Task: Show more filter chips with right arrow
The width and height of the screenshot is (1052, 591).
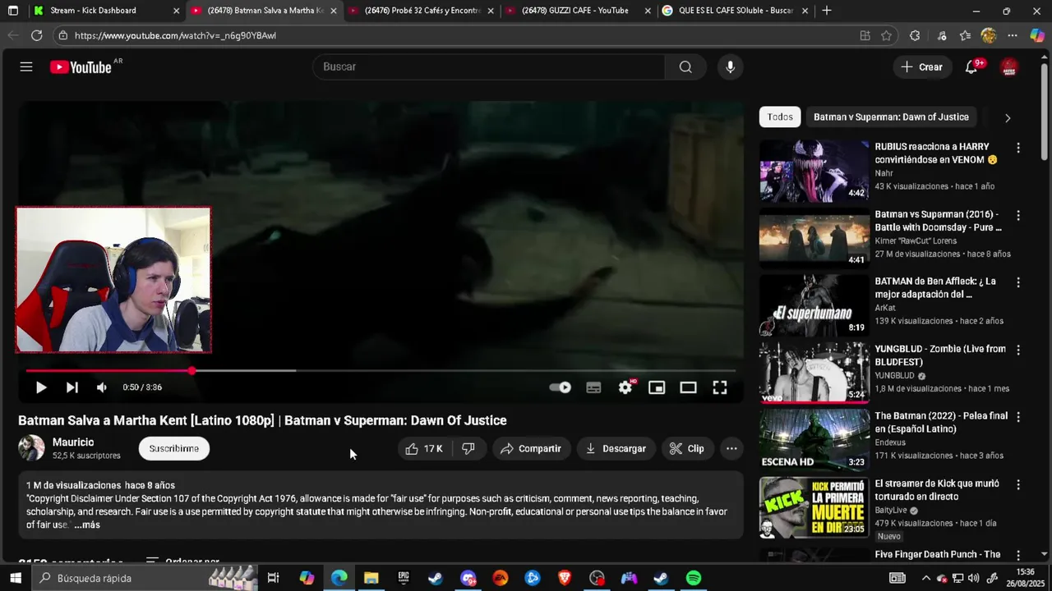Action: click(x=1008, y=117)
